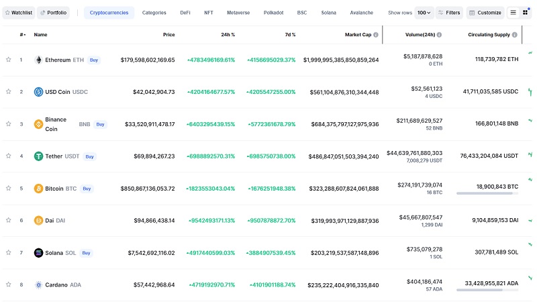
Task: Click the Tether logo
Action: click(38, 156)
